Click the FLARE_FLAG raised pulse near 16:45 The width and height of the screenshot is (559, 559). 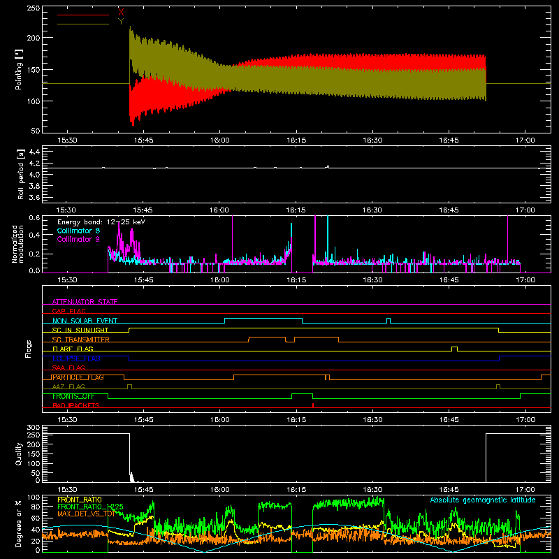[455, 349]
